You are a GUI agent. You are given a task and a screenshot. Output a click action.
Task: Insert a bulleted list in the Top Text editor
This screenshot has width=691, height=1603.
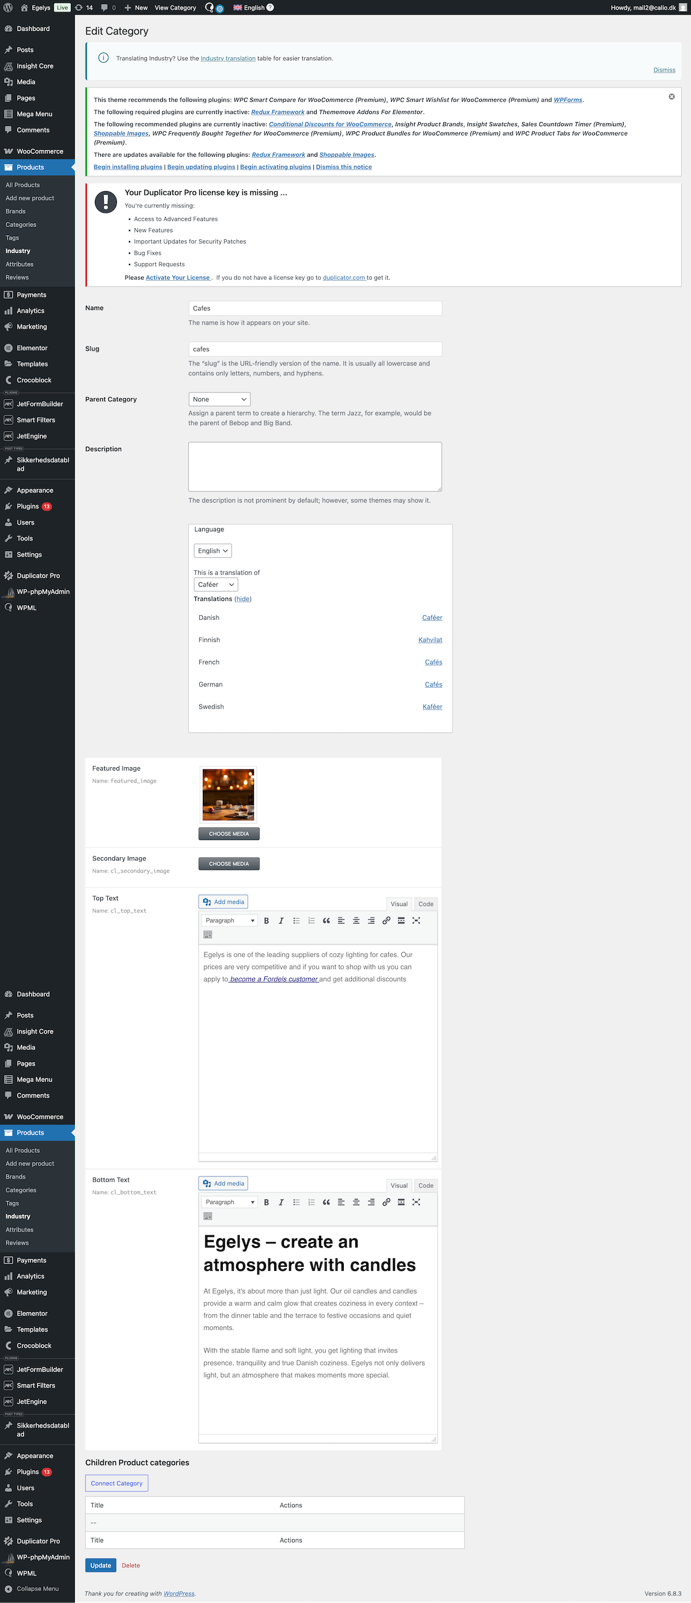coord(297,921)
